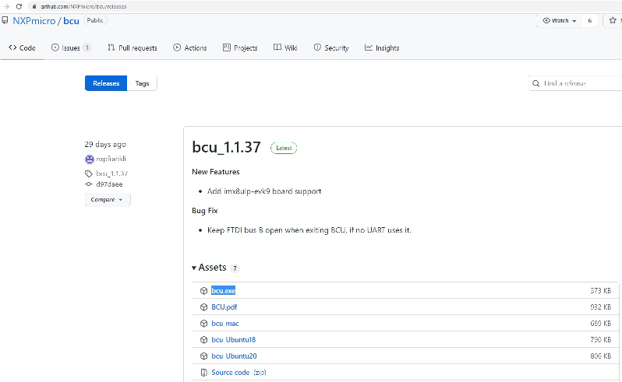Click the package icon beside BCU.pdf
Screen dimensions: 622x382
pos(203,307)
